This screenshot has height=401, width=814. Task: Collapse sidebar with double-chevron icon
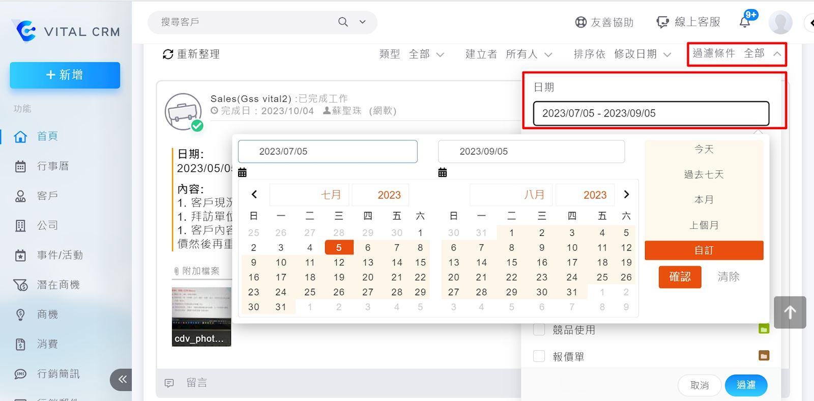122,379
